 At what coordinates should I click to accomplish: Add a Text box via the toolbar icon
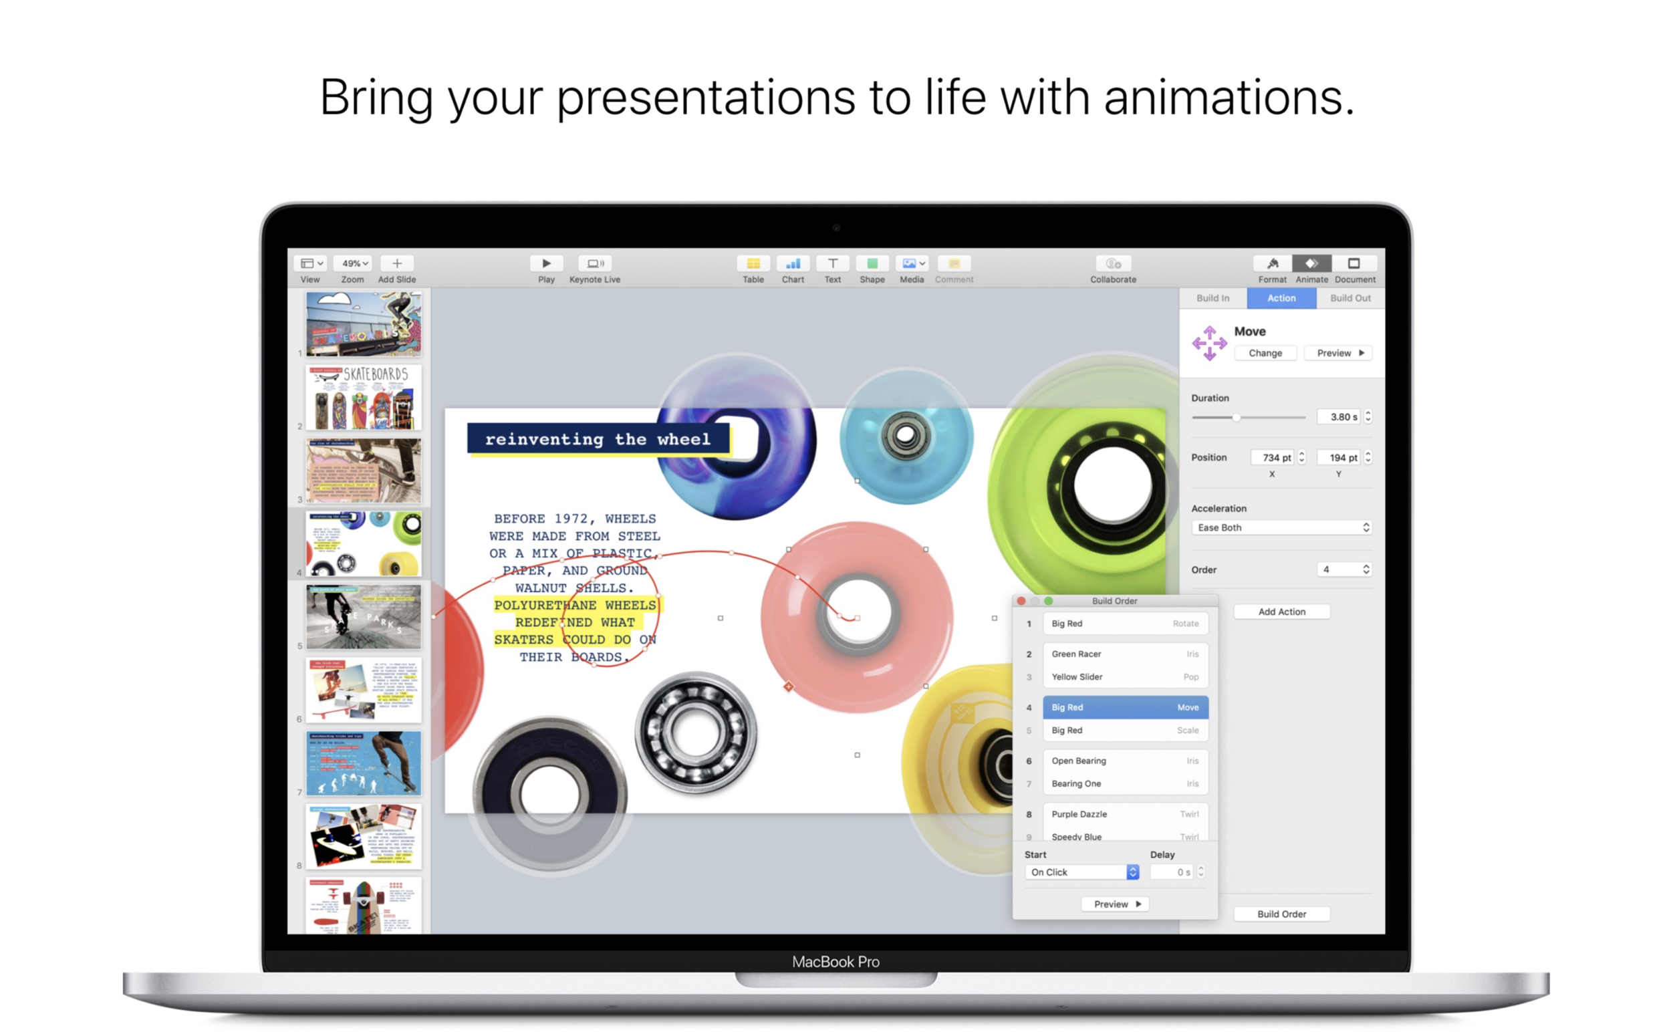click(x=831, y=263)
